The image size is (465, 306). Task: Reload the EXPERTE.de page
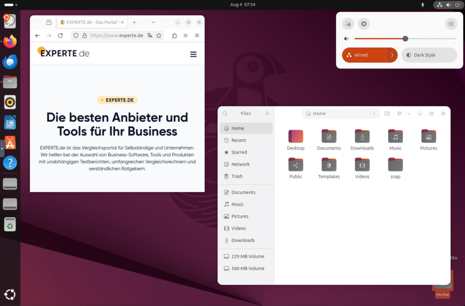tap(60, 35)
